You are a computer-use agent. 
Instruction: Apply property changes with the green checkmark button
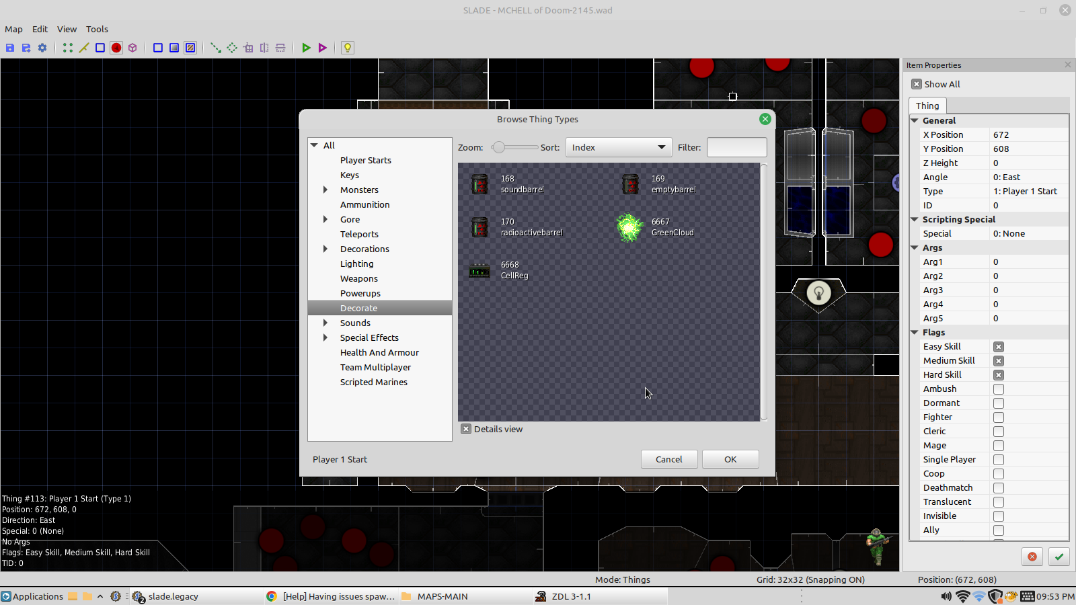tap(1059, 557)
